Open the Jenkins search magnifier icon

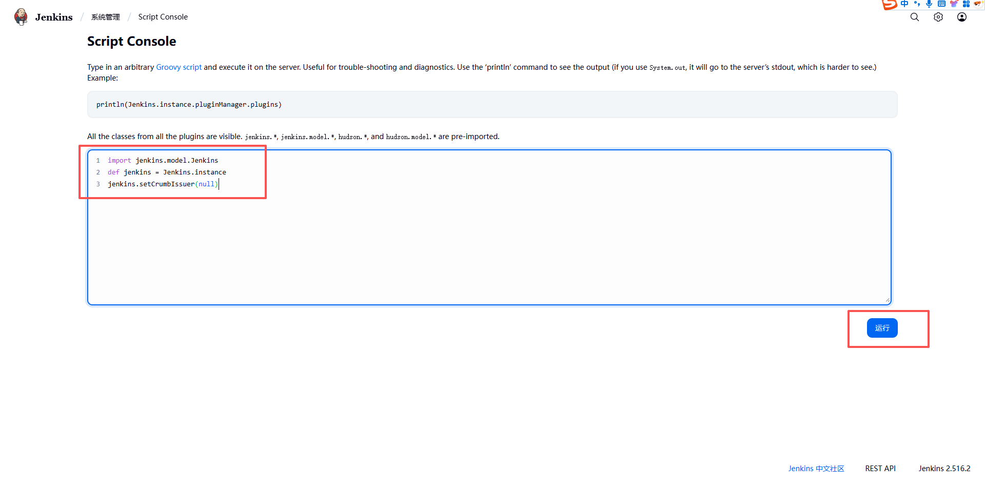914,17
